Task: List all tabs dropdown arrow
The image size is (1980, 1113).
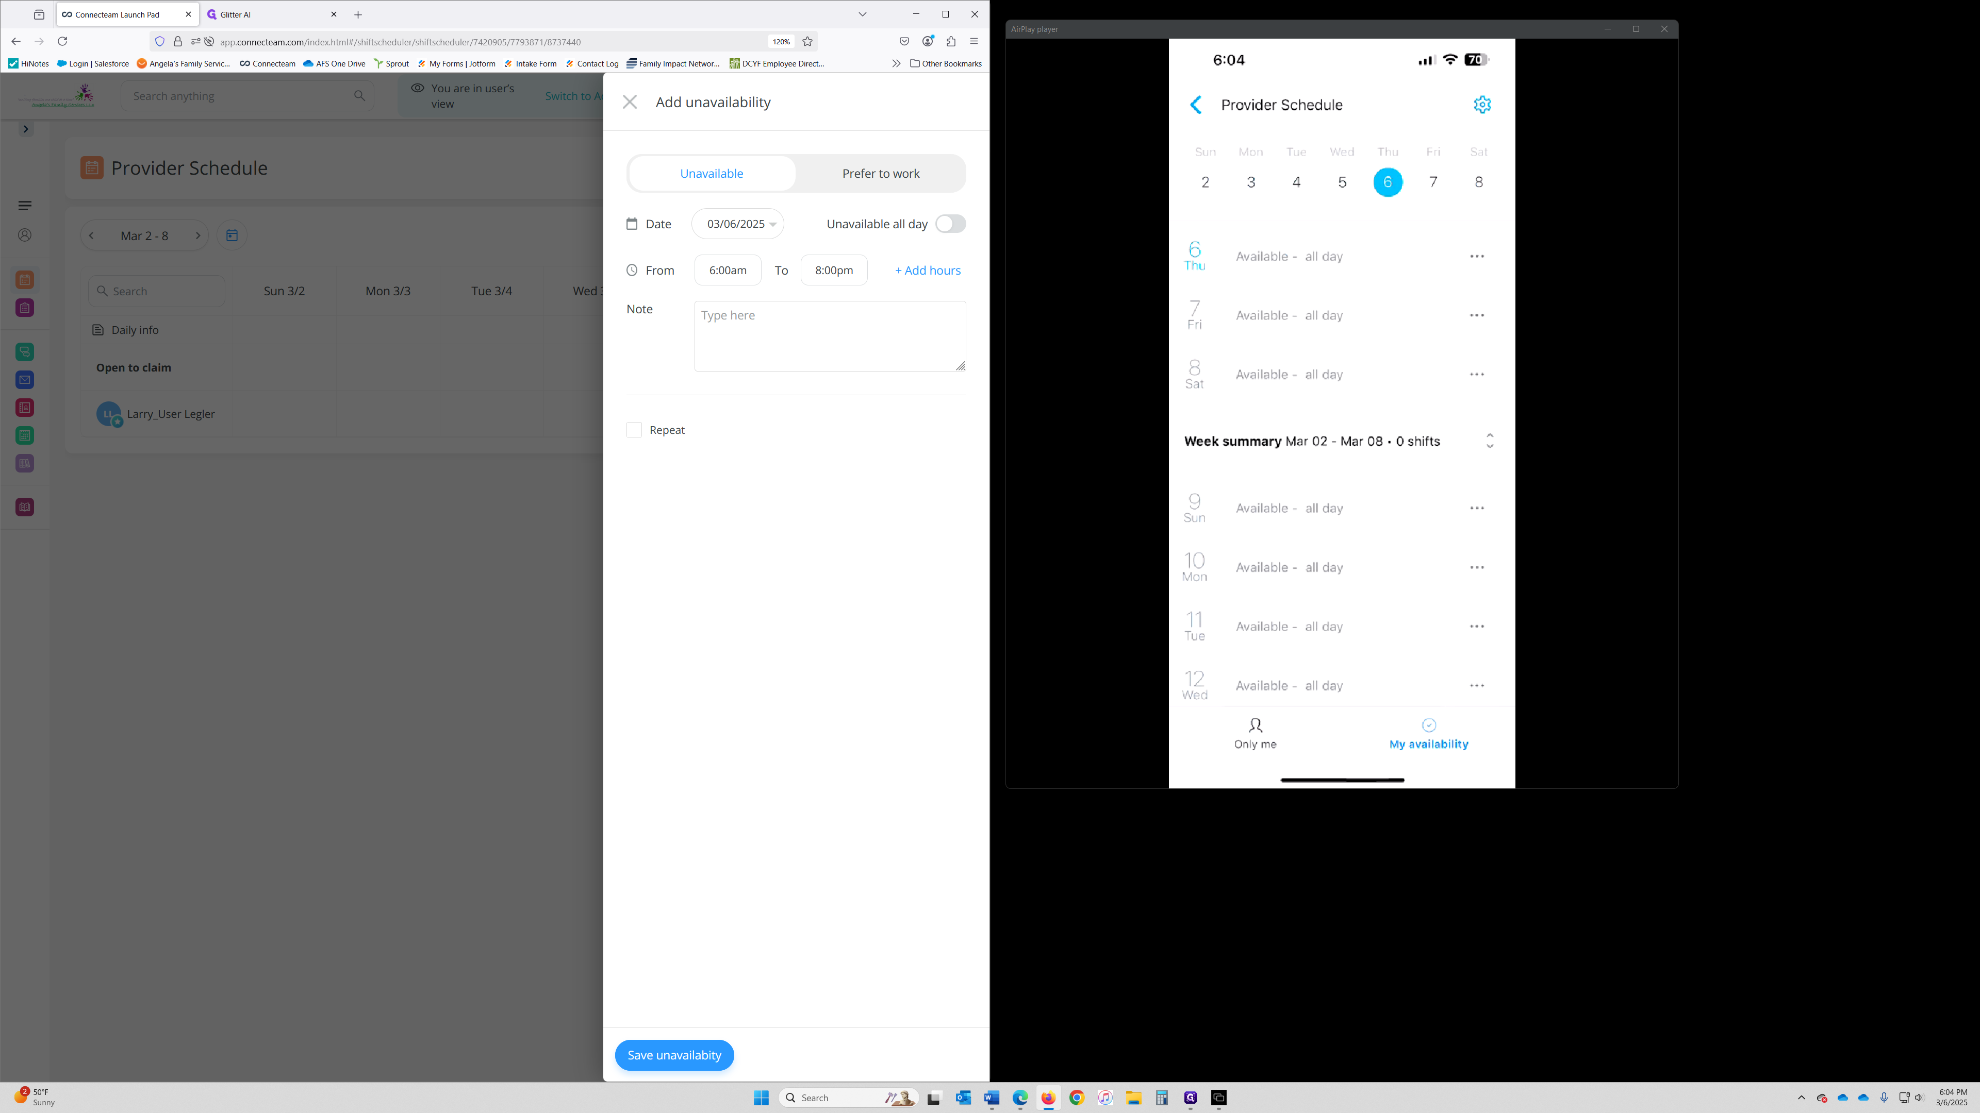Action: (863, 14)
